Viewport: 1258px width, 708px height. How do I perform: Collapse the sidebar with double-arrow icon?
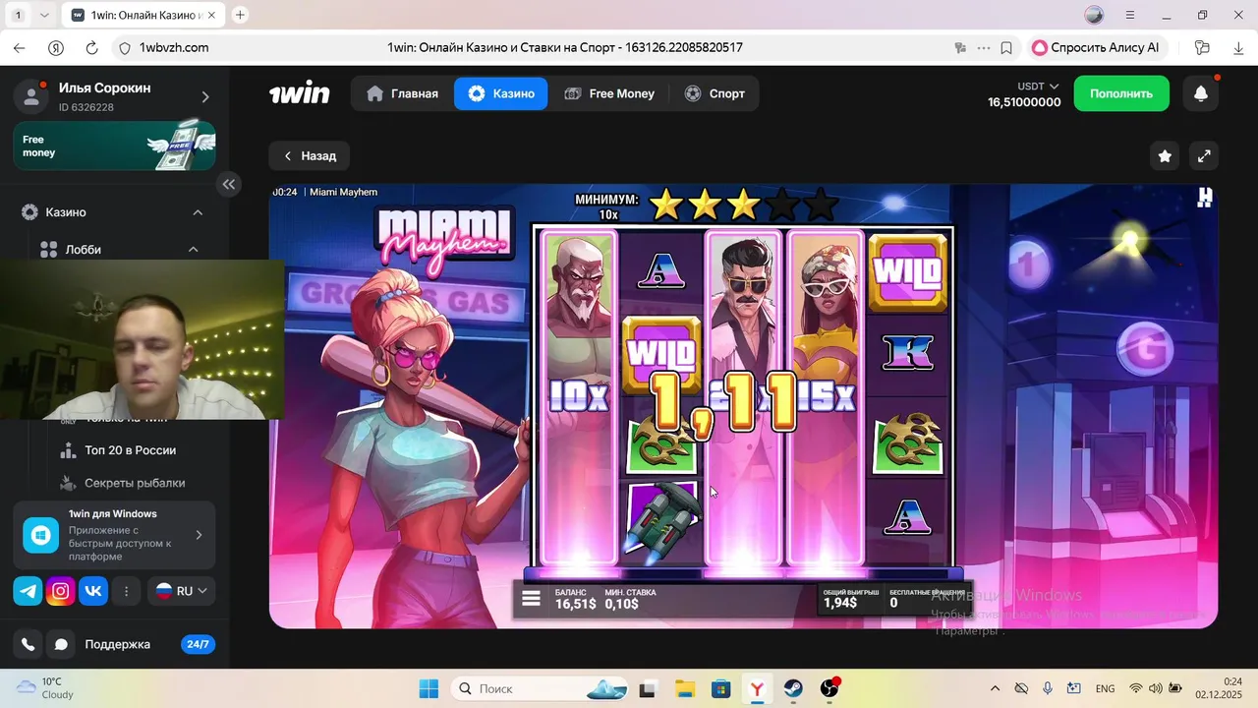point(229,184)
